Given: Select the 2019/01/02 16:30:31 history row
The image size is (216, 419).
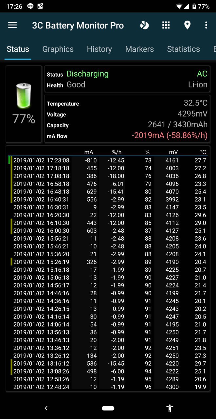Looking at the screenshot, I should [108, 207].
